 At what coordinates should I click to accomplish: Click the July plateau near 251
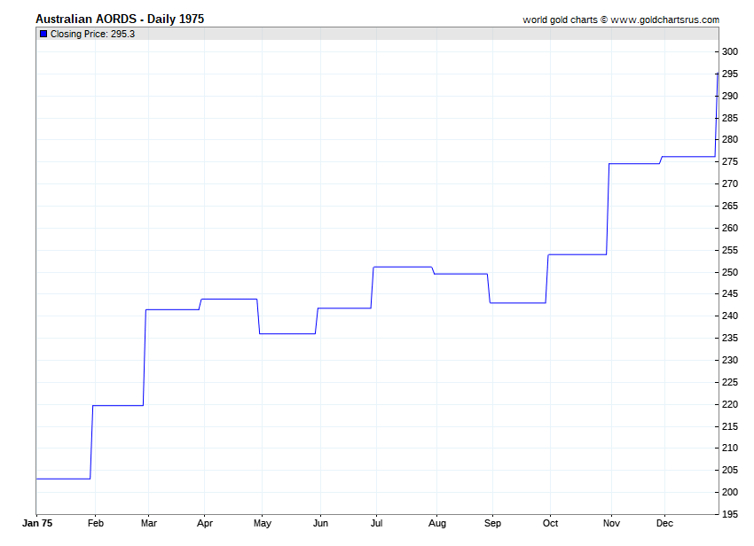click(403, 267)
